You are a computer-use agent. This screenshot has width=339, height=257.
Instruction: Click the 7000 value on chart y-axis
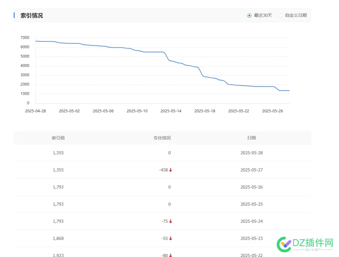click(x=25, y=38)
